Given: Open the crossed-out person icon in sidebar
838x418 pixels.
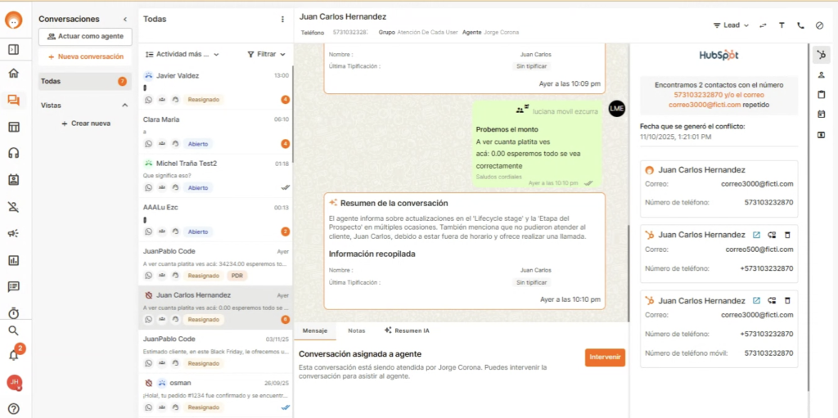Looking at the screenshot, I should (14, 207).
